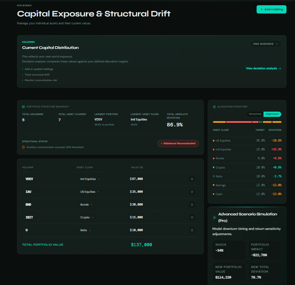The height and width of the screenshot is (285, 295).
Task: Click the Value ($) column header
Action: coord(137,167)
